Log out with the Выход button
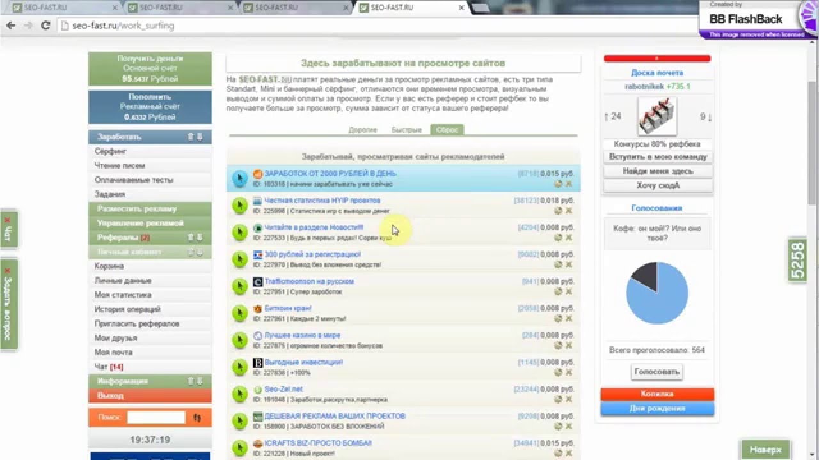 coord(150,395)
